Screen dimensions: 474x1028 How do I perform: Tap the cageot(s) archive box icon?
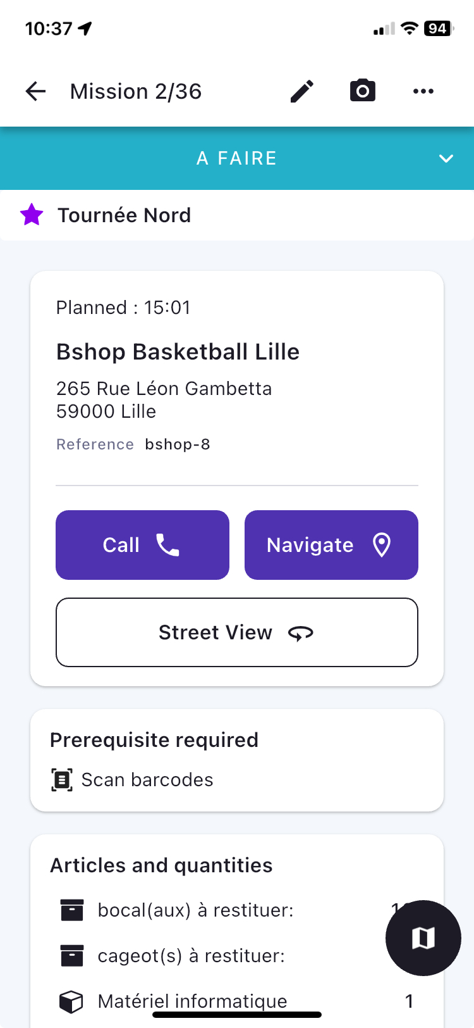pyautogui.click(x=71, y=956)
